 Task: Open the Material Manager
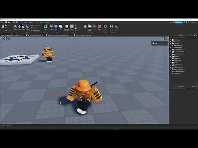coord(66,28)
